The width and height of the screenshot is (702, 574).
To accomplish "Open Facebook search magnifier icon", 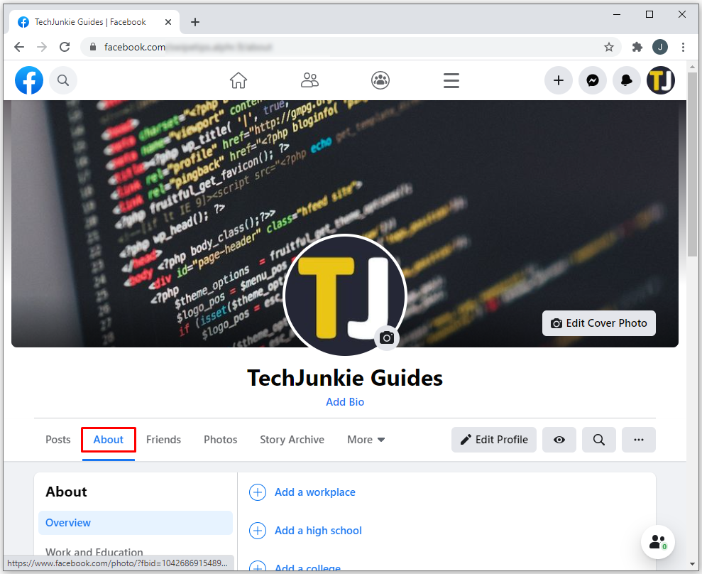I will pos(63,80).
